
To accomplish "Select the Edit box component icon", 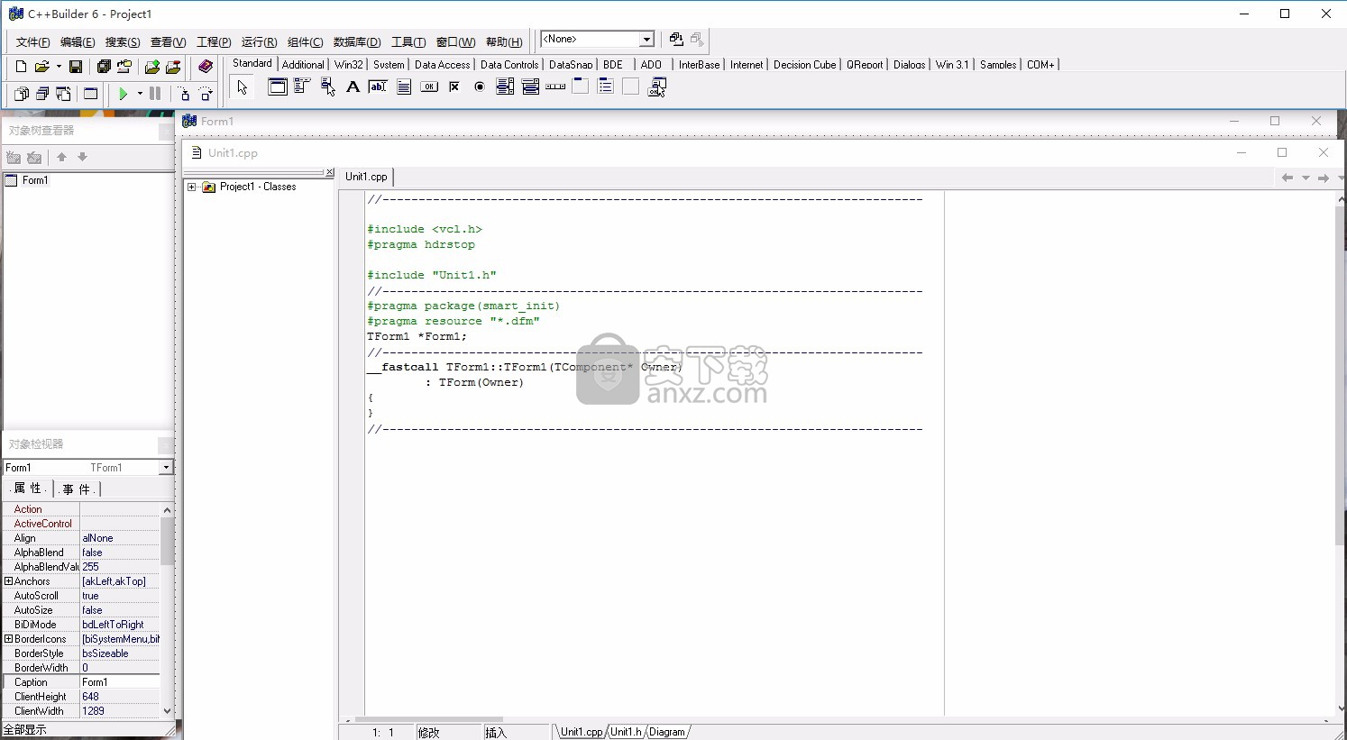I will 379,87.
